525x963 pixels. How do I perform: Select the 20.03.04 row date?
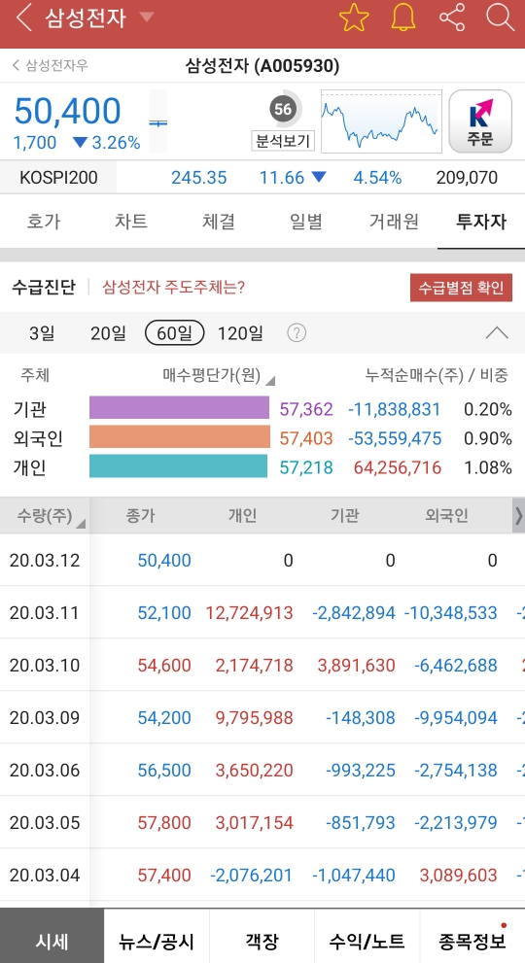45,875
